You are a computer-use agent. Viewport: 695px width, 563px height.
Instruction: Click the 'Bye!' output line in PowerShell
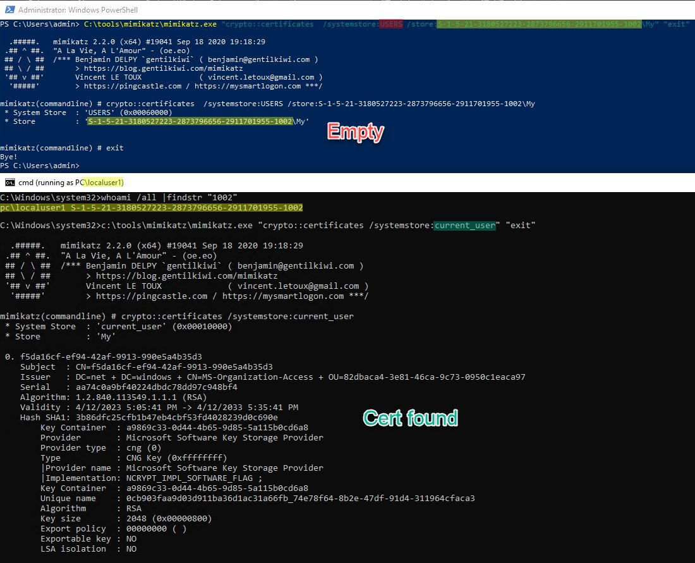9,157
